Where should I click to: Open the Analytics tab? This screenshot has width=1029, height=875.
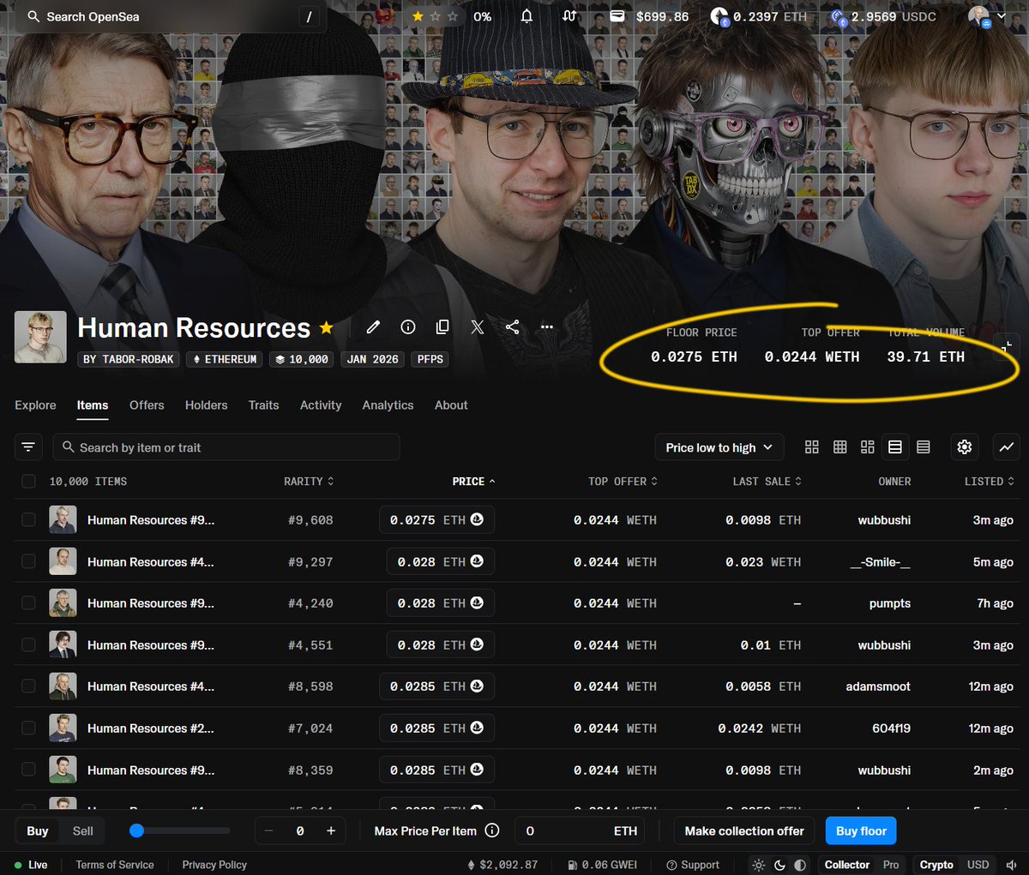pyautogui.click(x=388, y=405)
